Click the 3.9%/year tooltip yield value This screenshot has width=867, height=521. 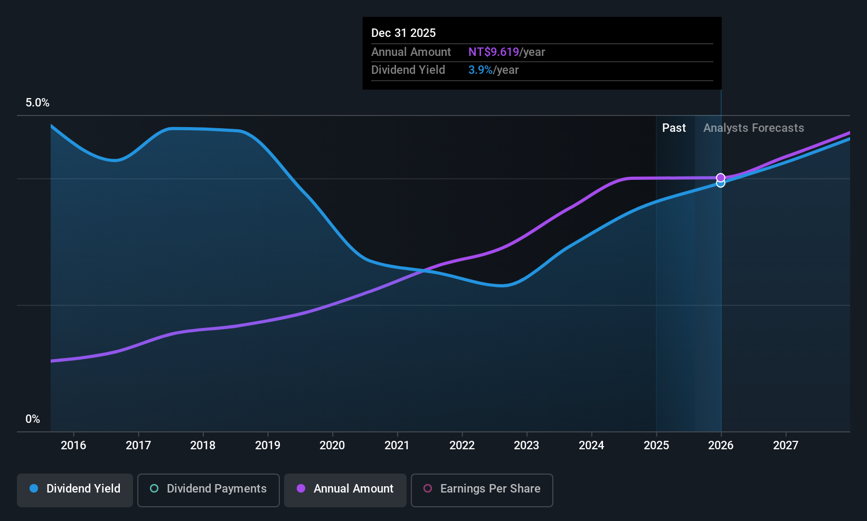pos(493,70)
